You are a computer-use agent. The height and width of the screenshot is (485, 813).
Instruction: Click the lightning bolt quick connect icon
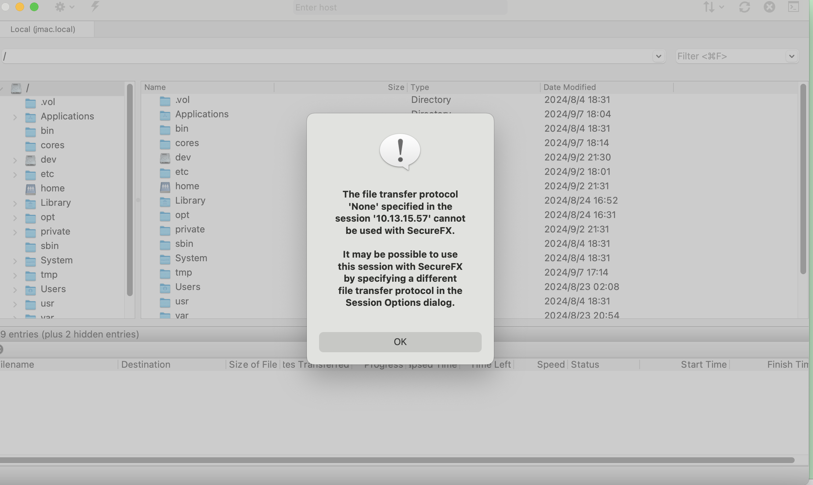(95, 6)
